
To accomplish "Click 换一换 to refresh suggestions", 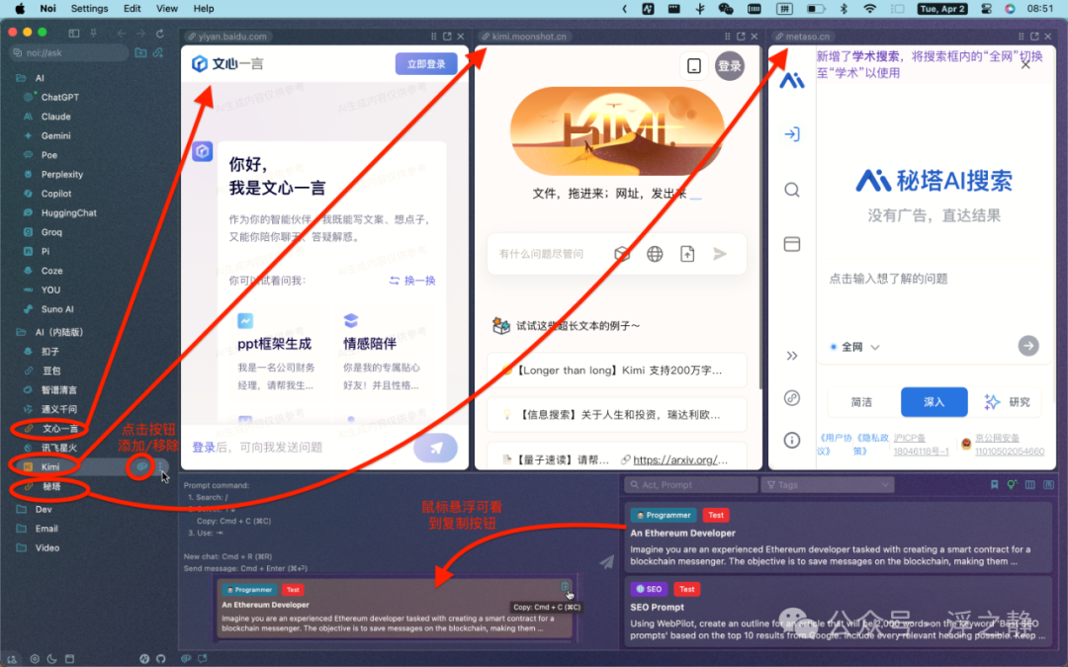I will tap(412, 281).
